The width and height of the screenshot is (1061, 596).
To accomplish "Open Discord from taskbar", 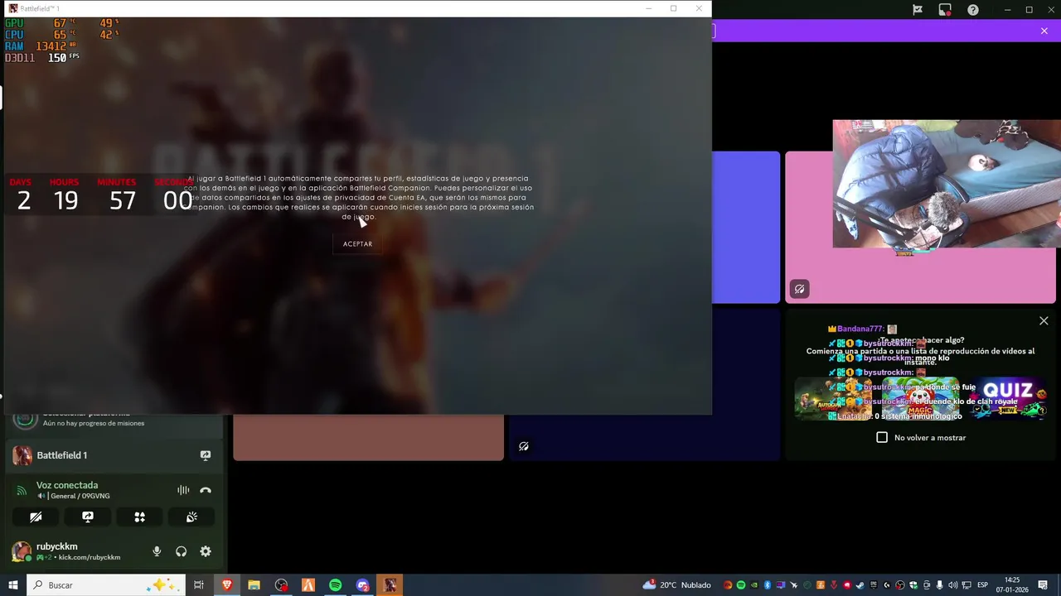I will [x=362, y=585].
